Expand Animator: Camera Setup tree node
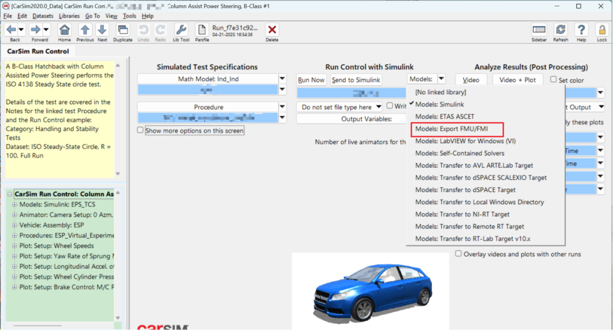Screen dimensions: 613x330 pyautogui.click(x=14, y=215)
